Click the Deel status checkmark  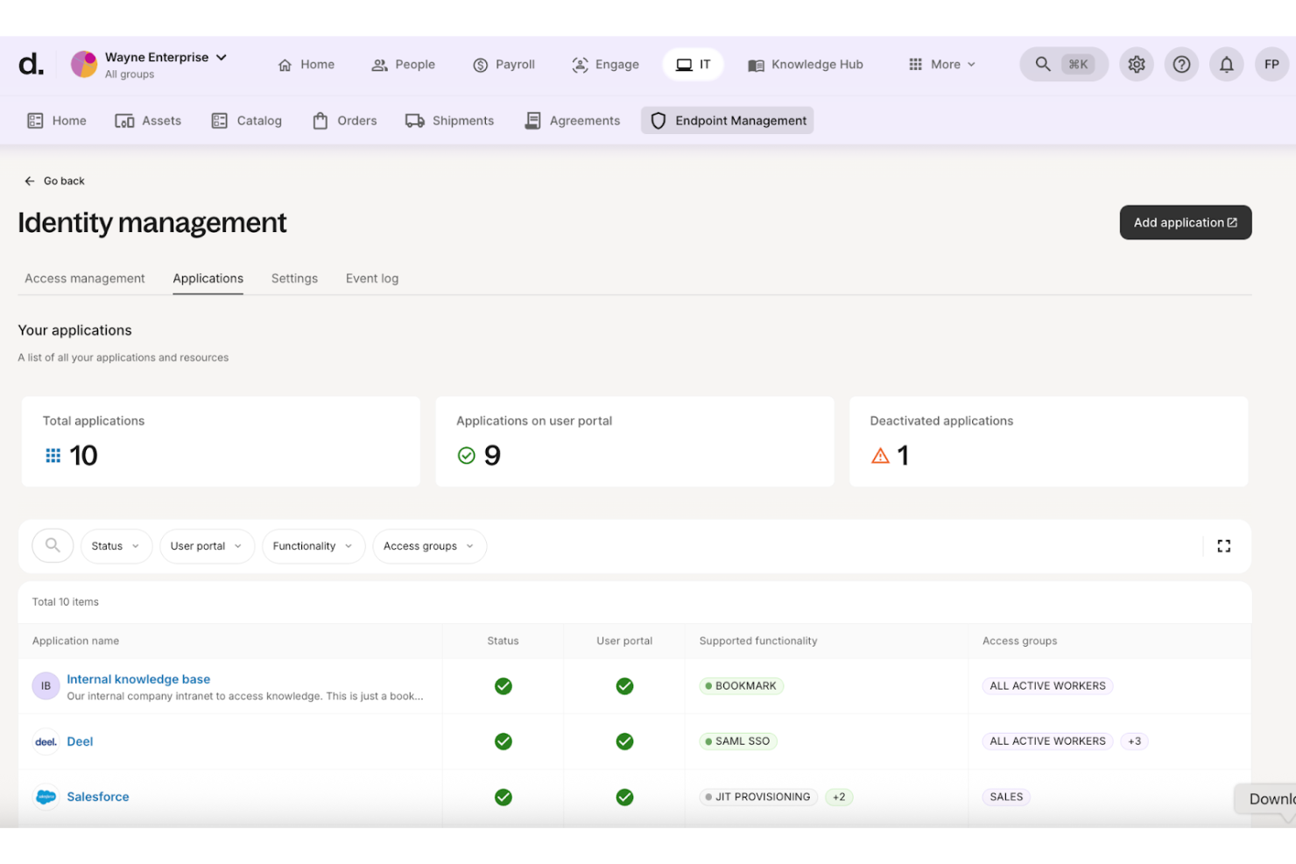click(x=503, y=741)
